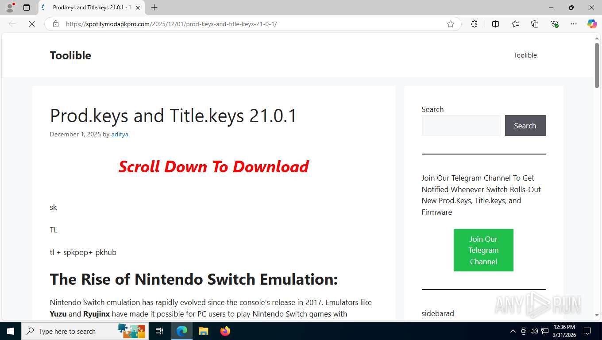View site information padlock icon

point(56,24)
